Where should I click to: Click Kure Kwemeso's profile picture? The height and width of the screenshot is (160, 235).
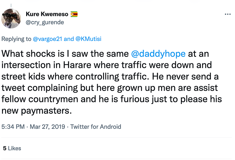tap(12, 18)
